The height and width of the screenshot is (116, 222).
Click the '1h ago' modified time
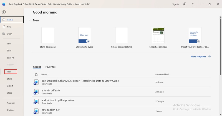[x=158, y=111]
